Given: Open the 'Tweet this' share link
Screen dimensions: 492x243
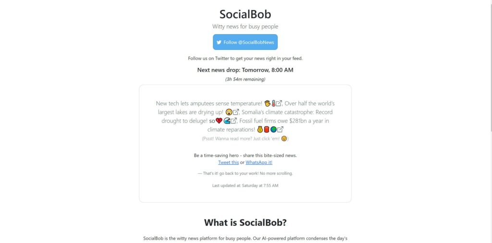Looking at the screenshot, I should click(x=228, y=162).
